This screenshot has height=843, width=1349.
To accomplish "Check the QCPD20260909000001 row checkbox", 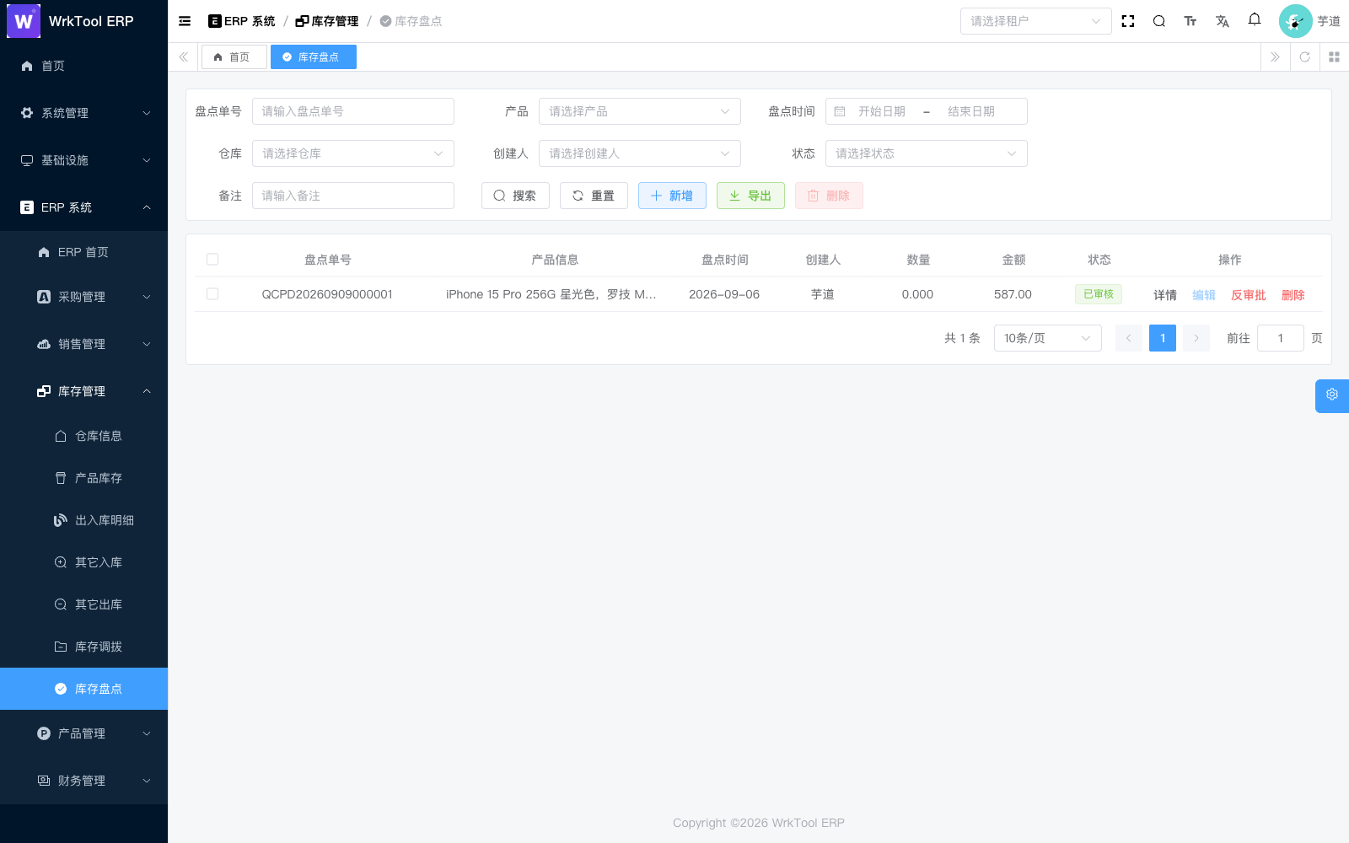I will click(212, 294).
